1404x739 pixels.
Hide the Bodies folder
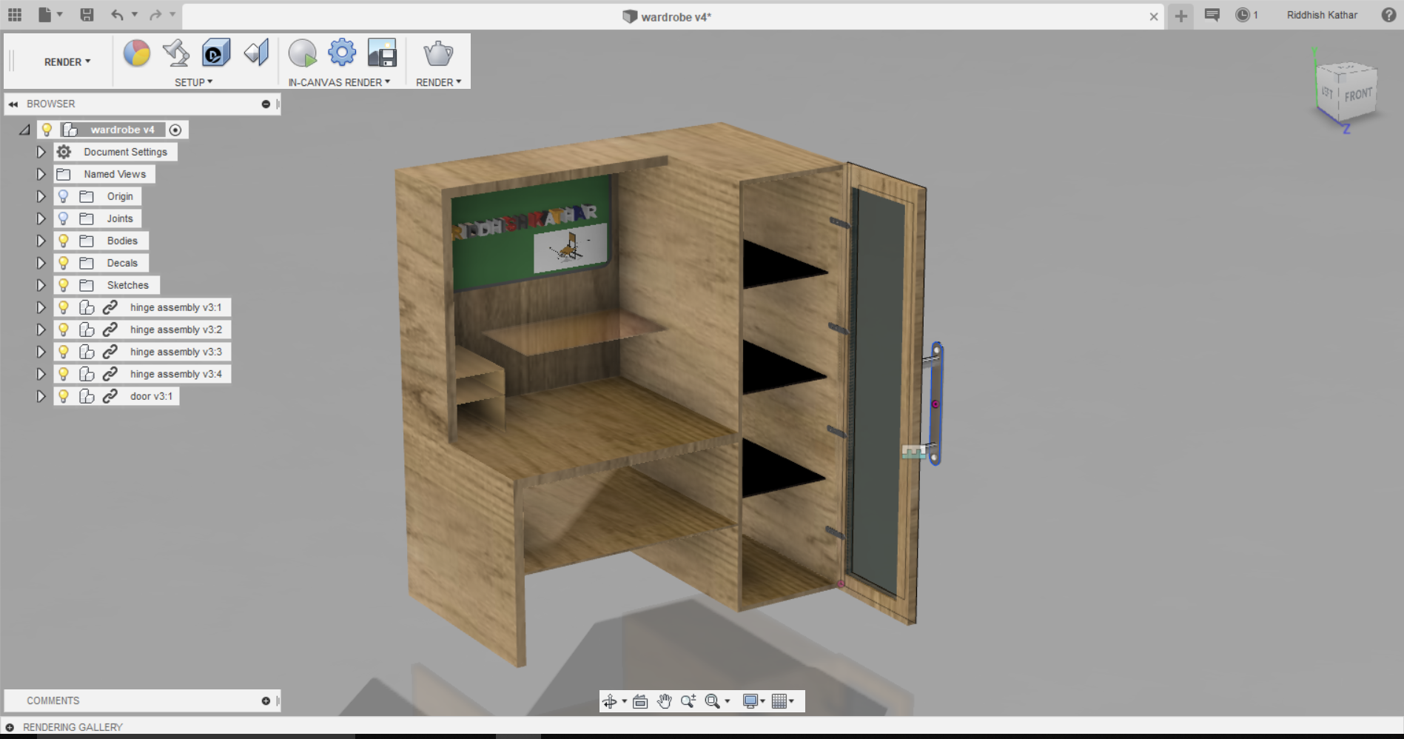pos(64,241)
